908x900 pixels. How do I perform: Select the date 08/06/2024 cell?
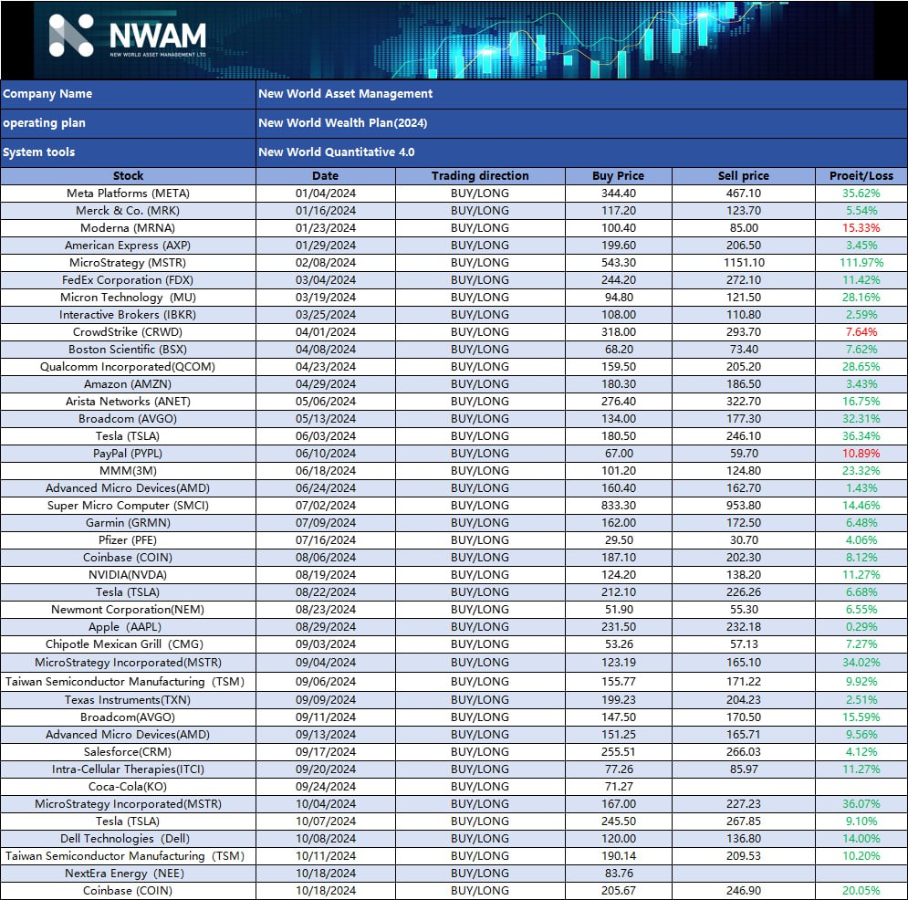pyautogui.click(x=326, y=559)
